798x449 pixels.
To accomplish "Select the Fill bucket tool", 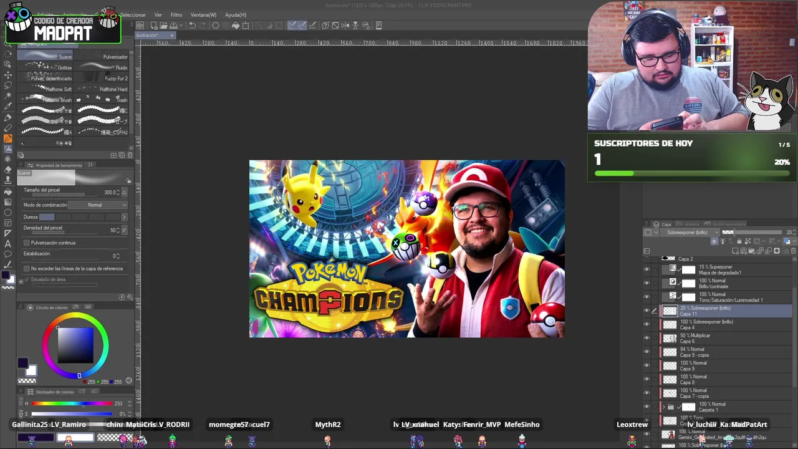I will [8, 191].
